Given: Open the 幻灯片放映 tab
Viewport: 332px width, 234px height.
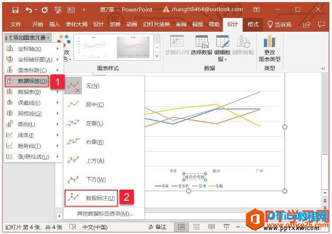Looking at the screenshot, I should 156,24.
